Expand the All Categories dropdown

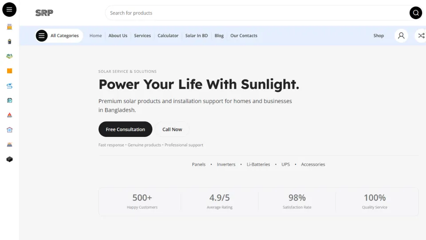pos(59,36)
